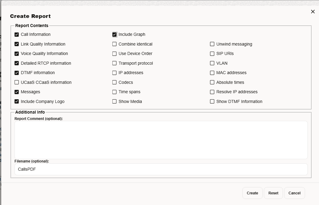Check Unwind messaging

pyautogui.click(x=212, y=44)
